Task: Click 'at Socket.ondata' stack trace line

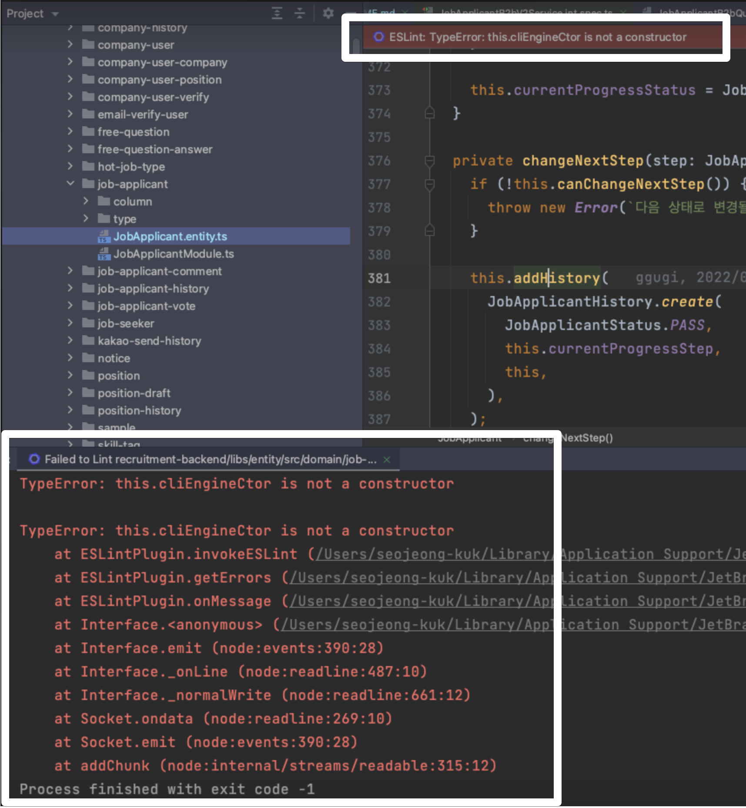Action: click(223, 718)
